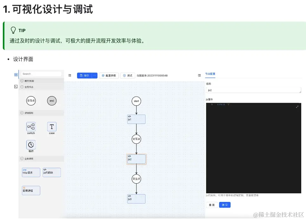Click the 等待 wait node icon
The height and width of the screenshot is (220, 306).
(x=31, y=145)
